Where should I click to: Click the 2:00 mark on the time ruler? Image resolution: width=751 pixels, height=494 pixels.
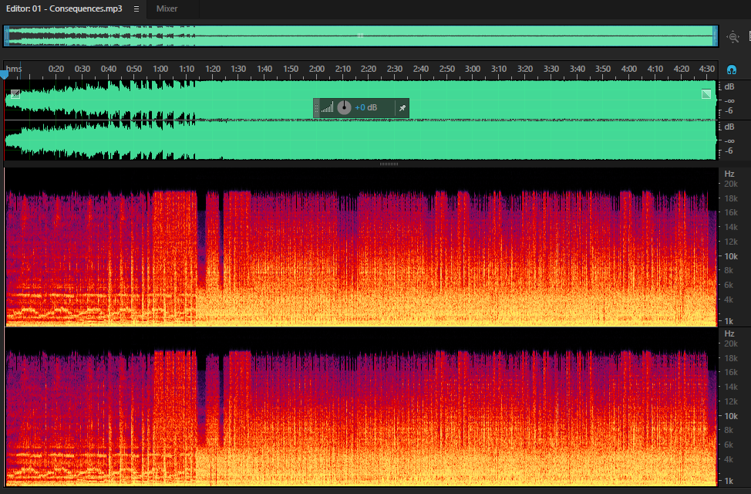[x=317, y=69]
